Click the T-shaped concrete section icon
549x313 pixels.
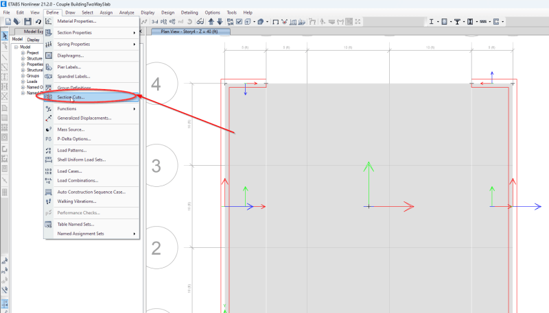pos(457,22)
